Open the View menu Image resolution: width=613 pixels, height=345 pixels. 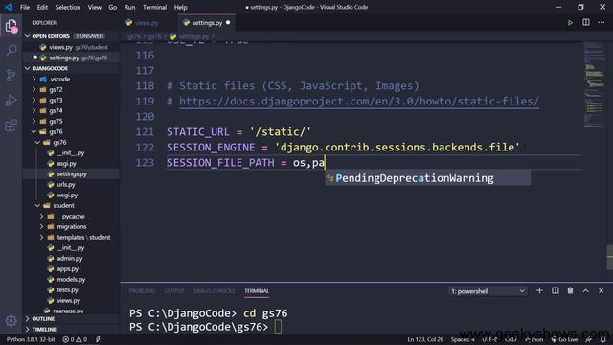pyautogui.click(x=94, y=7)
